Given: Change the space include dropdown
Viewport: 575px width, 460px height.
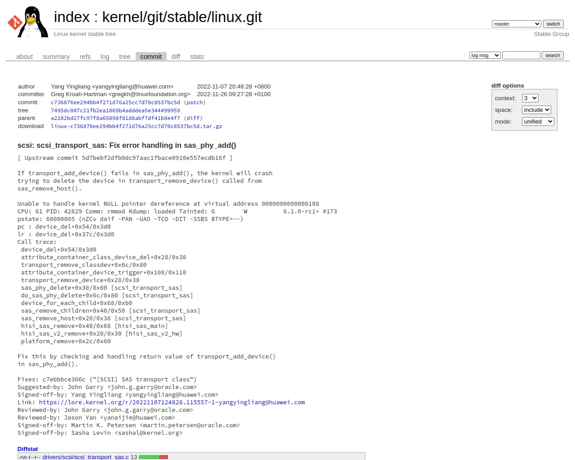Looking at the screenshot, I should coord(536,110).
